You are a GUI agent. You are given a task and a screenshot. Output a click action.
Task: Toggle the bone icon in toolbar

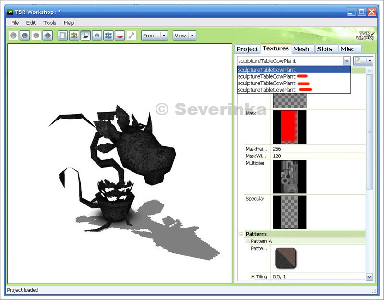coord(132,36)
